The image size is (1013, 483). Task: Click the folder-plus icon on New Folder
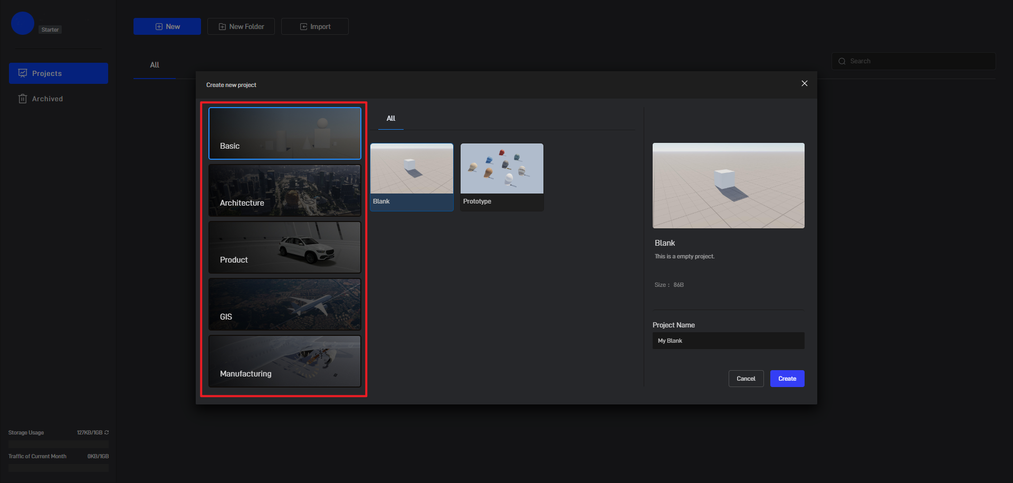pyautogui.click(x=222, y=26)
